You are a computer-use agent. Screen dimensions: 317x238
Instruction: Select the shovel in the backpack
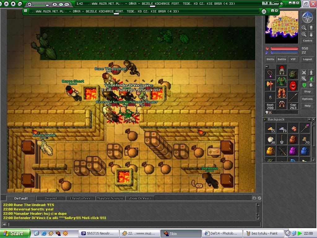point(282,140)
